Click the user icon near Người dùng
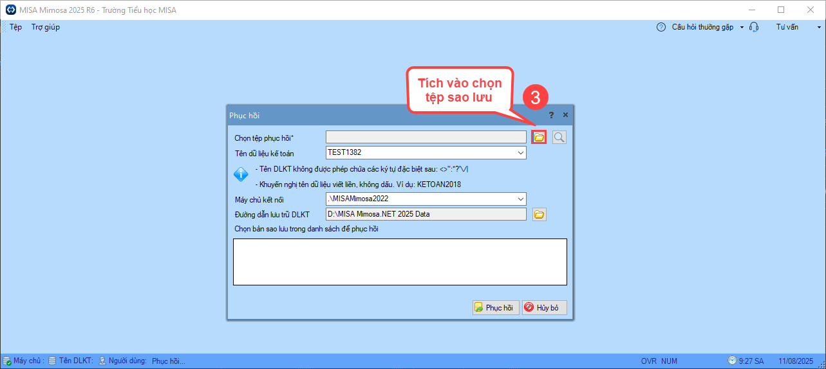The image size is (826, 369). (102, 361)
